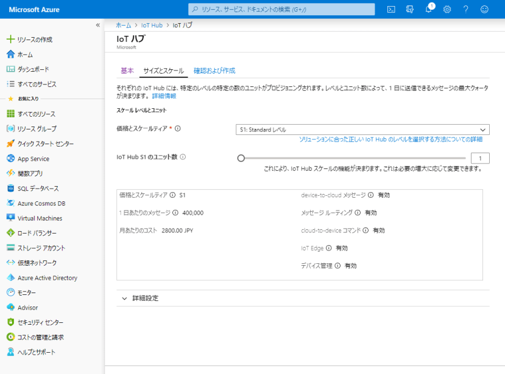Open the 詳細情報 link

click(x=164, y=96)
